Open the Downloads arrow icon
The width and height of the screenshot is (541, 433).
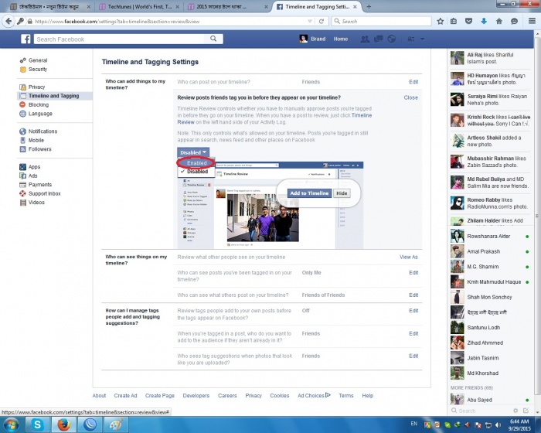(484, 22)
